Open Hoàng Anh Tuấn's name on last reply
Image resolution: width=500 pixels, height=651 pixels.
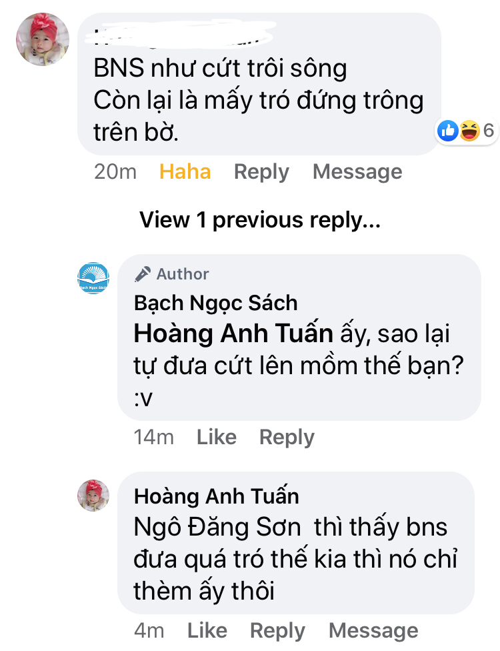tap(216, 496)
